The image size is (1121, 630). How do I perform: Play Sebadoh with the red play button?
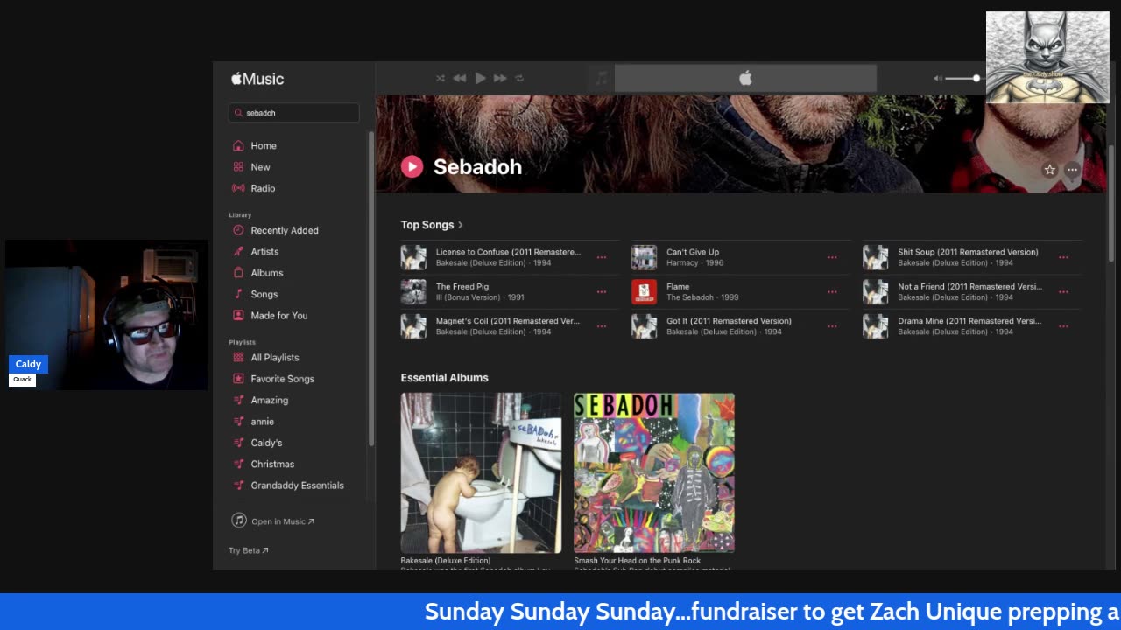412,166
